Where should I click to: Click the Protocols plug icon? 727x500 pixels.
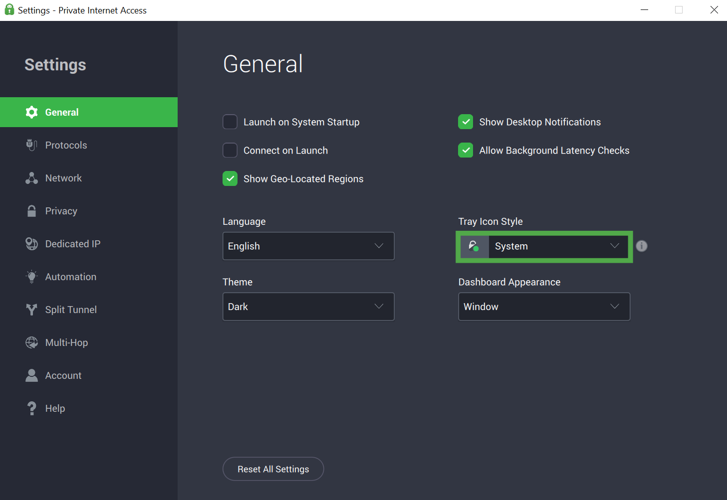point(31,145)
